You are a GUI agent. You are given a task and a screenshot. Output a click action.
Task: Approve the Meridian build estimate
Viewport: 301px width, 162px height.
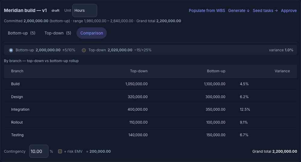pyautogui.click(x=289, y=10)
